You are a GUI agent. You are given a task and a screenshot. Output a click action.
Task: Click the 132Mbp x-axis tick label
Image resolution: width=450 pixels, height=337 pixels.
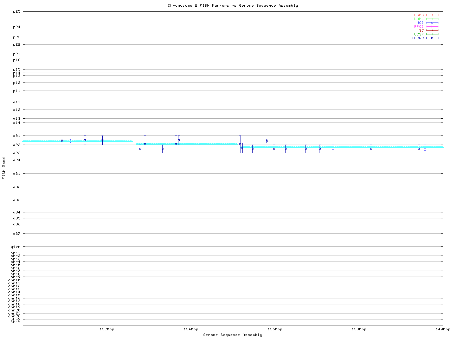pos(107,329)
